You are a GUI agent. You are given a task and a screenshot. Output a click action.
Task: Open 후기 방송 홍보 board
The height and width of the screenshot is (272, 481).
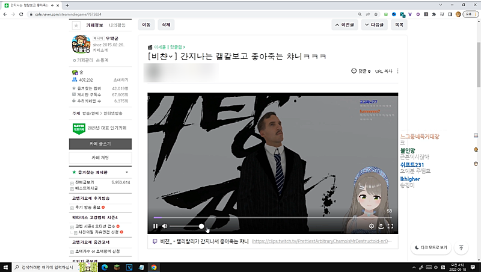[88, 207]
